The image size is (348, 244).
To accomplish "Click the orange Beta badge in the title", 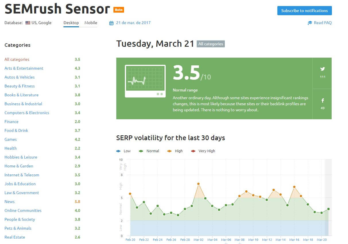I will pos(118,9).
